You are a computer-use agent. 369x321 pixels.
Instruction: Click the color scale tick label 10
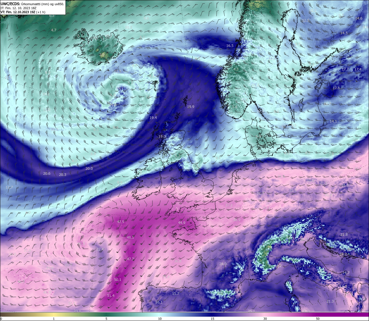click(160, 319)
